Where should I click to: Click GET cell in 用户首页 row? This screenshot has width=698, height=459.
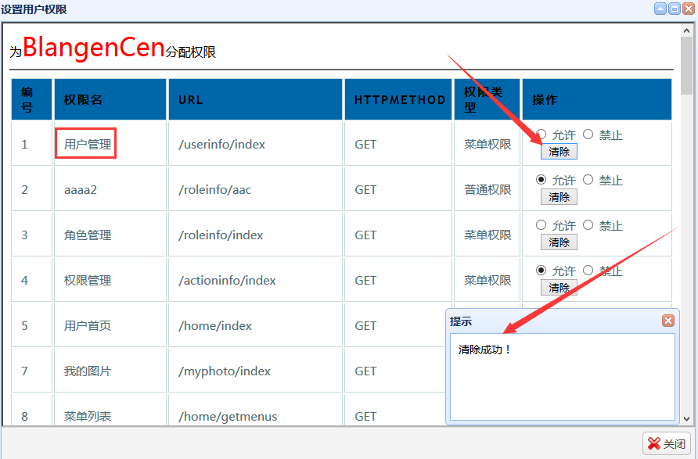tap(394, 325)
